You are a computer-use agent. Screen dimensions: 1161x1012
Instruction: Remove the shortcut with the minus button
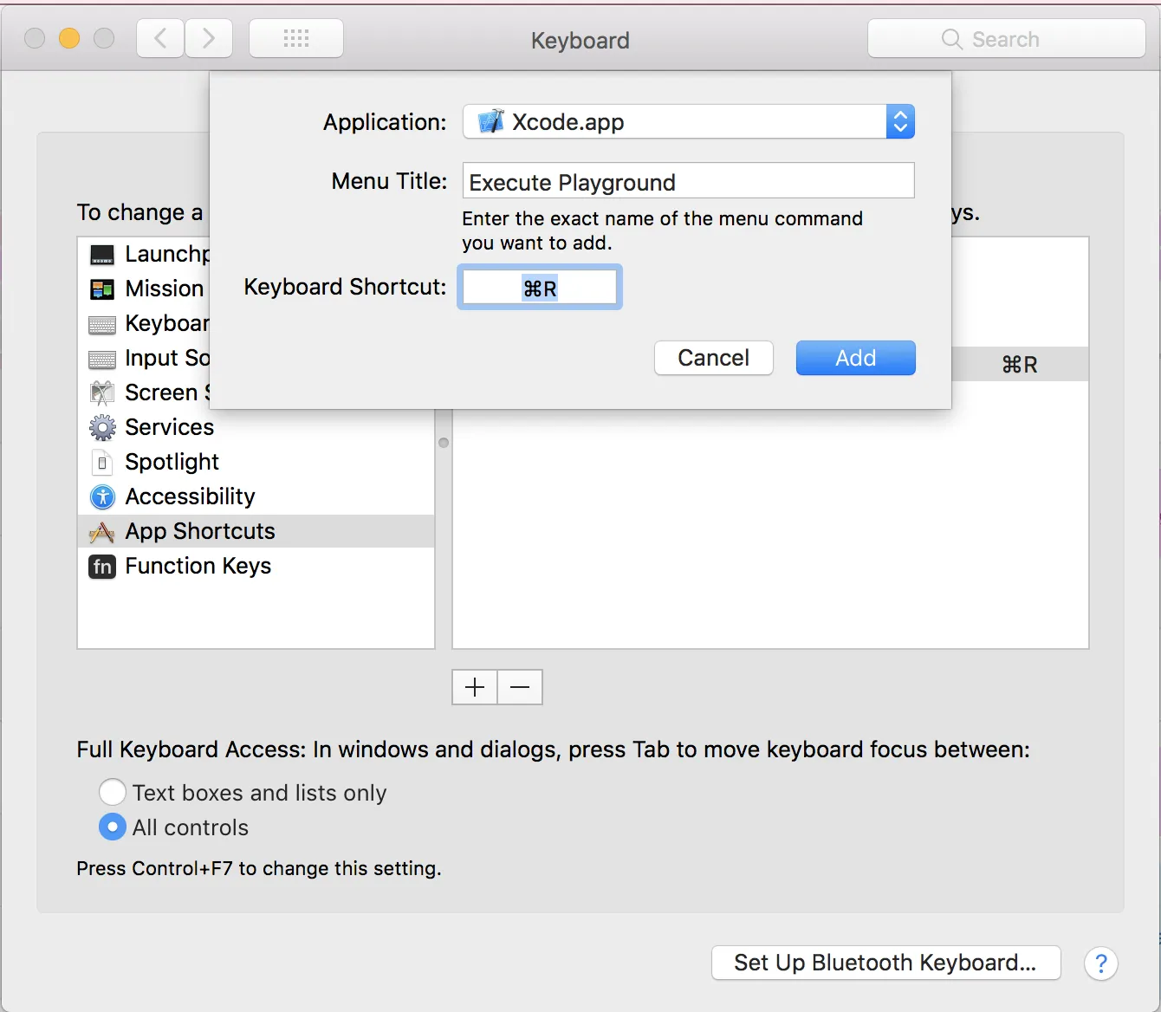click(x=520, y=687)
